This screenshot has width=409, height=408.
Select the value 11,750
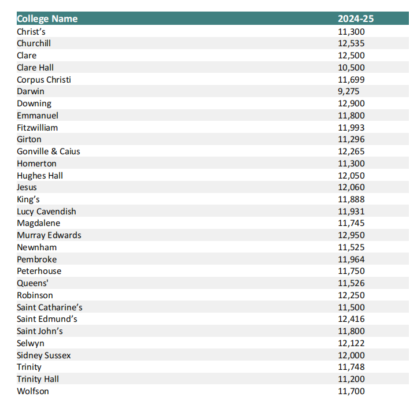[x=351, y=271]
